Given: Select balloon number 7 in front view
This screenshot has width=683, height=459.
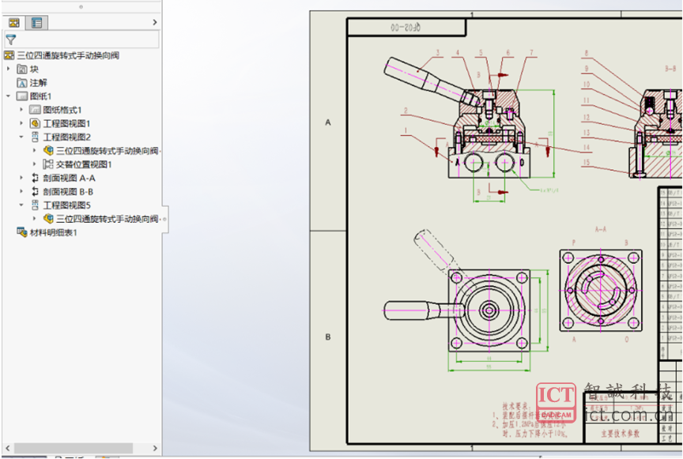Looking at the screenshot, I should 531,53.
